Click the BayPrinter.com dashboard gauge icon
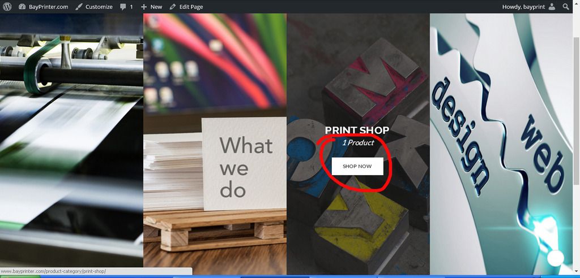This screenshot has width=580, height=278. point(22,7)
